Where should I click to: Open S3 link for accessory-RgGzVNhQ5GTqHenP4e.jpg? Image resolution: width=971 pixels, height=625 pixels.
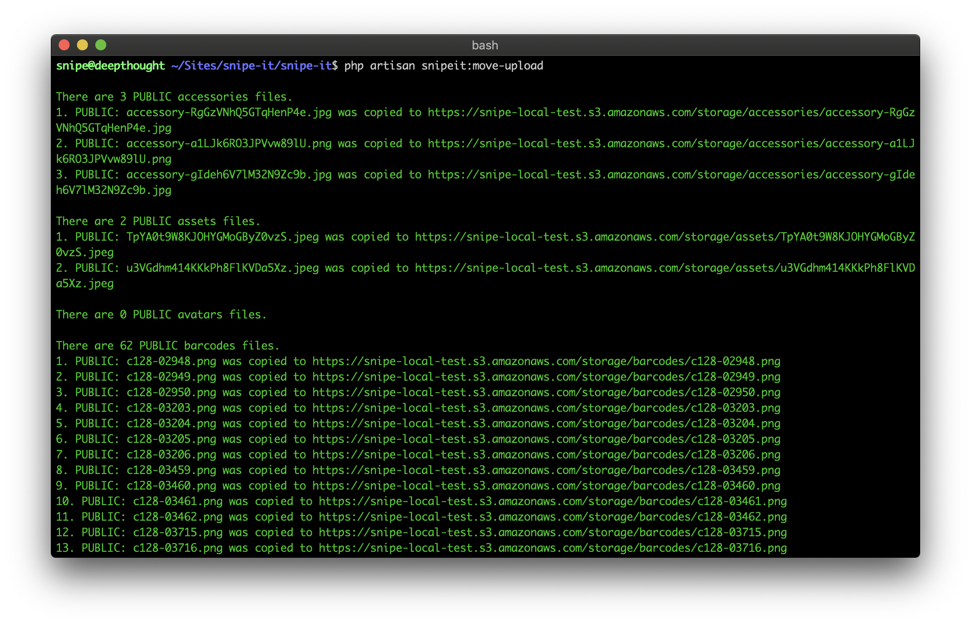coord(671,113)
